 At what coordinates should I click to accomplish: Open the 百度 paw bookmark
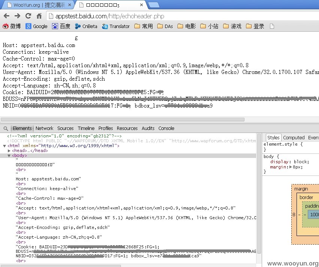(61, 26)
